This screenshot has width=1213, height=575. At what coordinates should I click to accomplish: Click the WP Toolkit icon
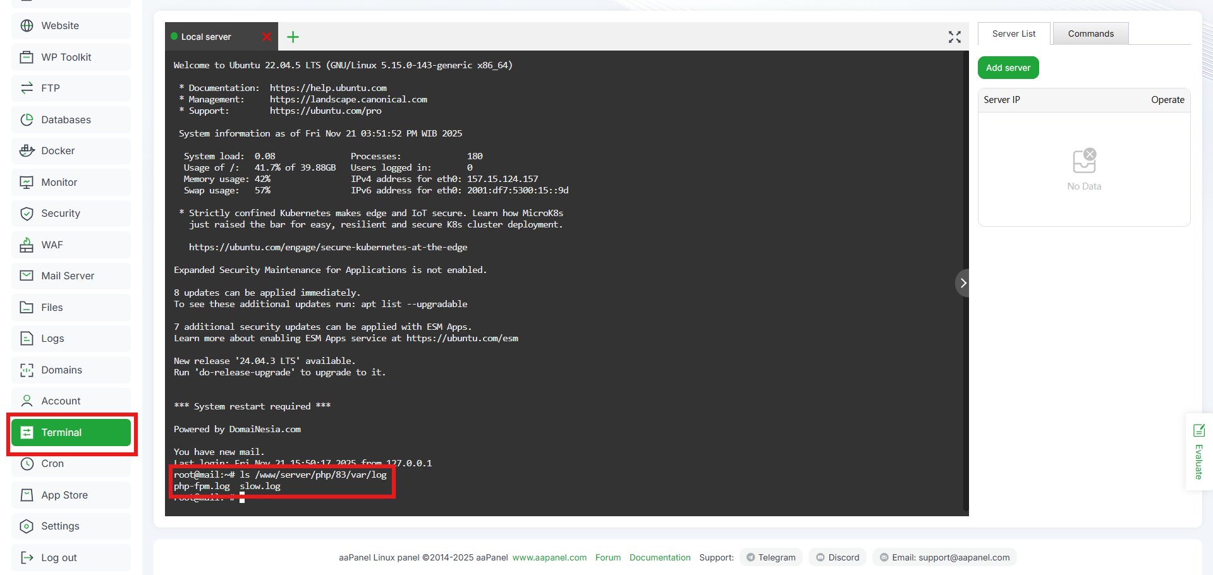(27, 57)
